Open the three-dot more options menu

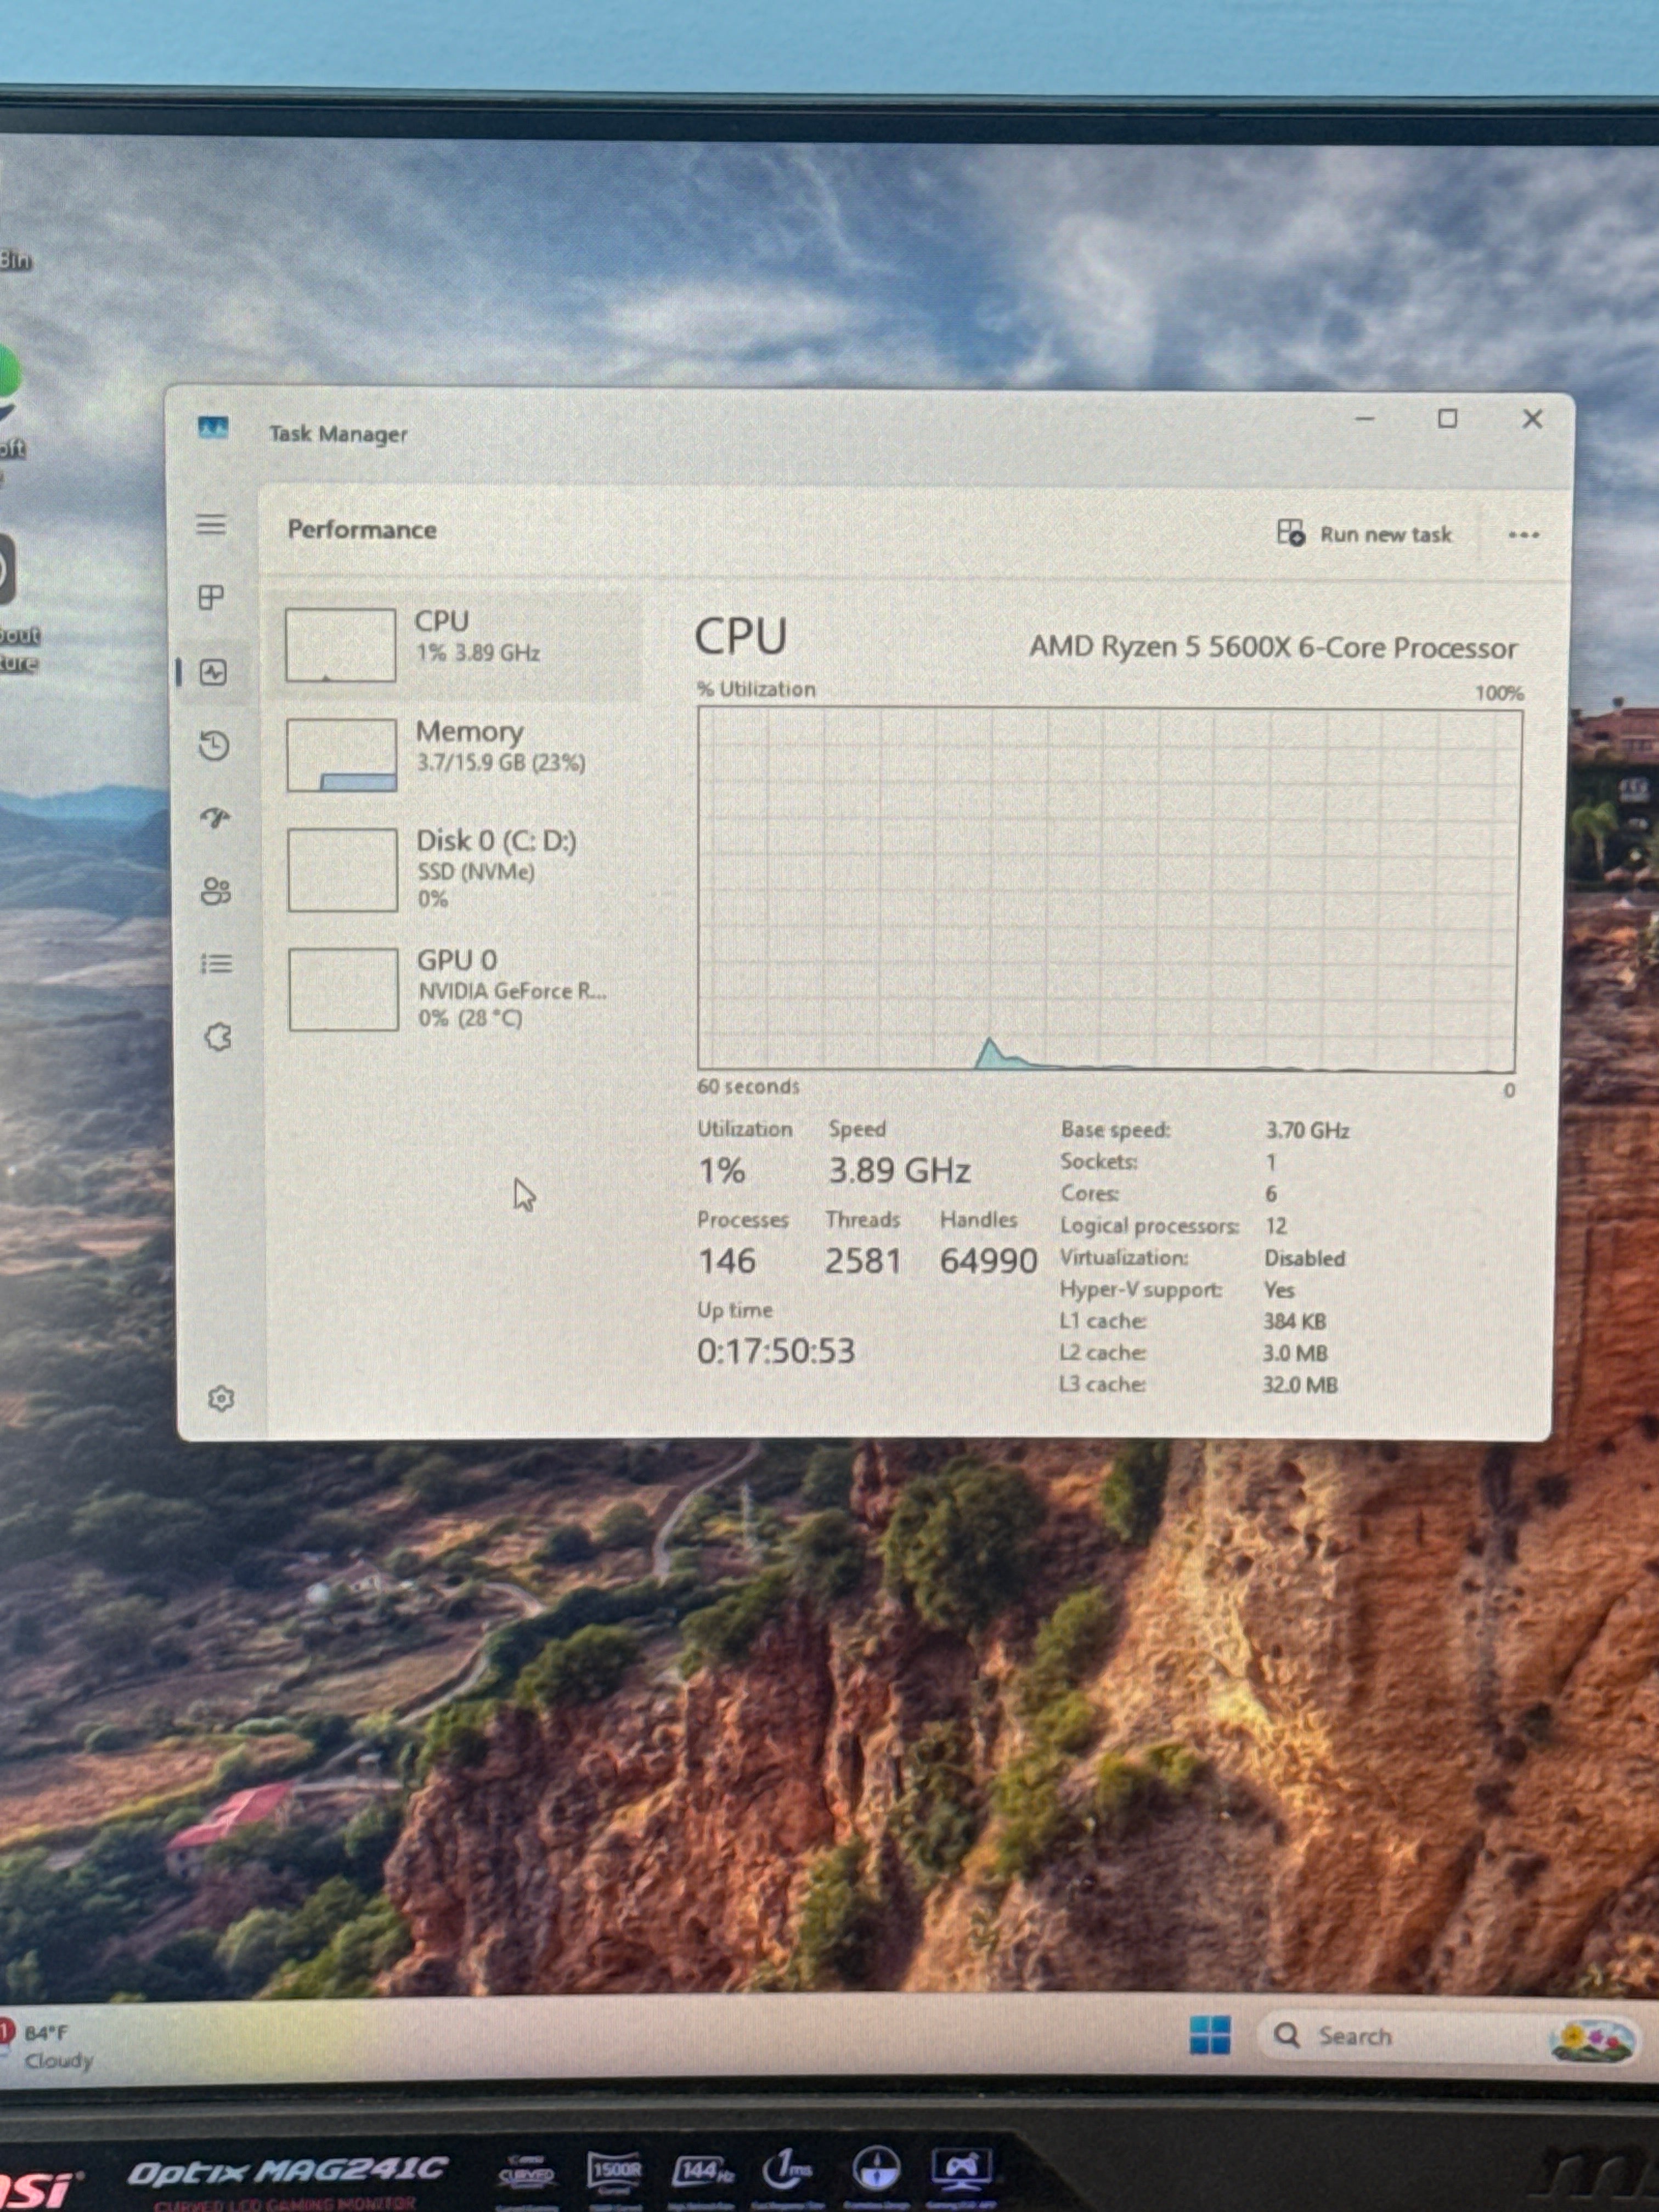point(1523,535)
